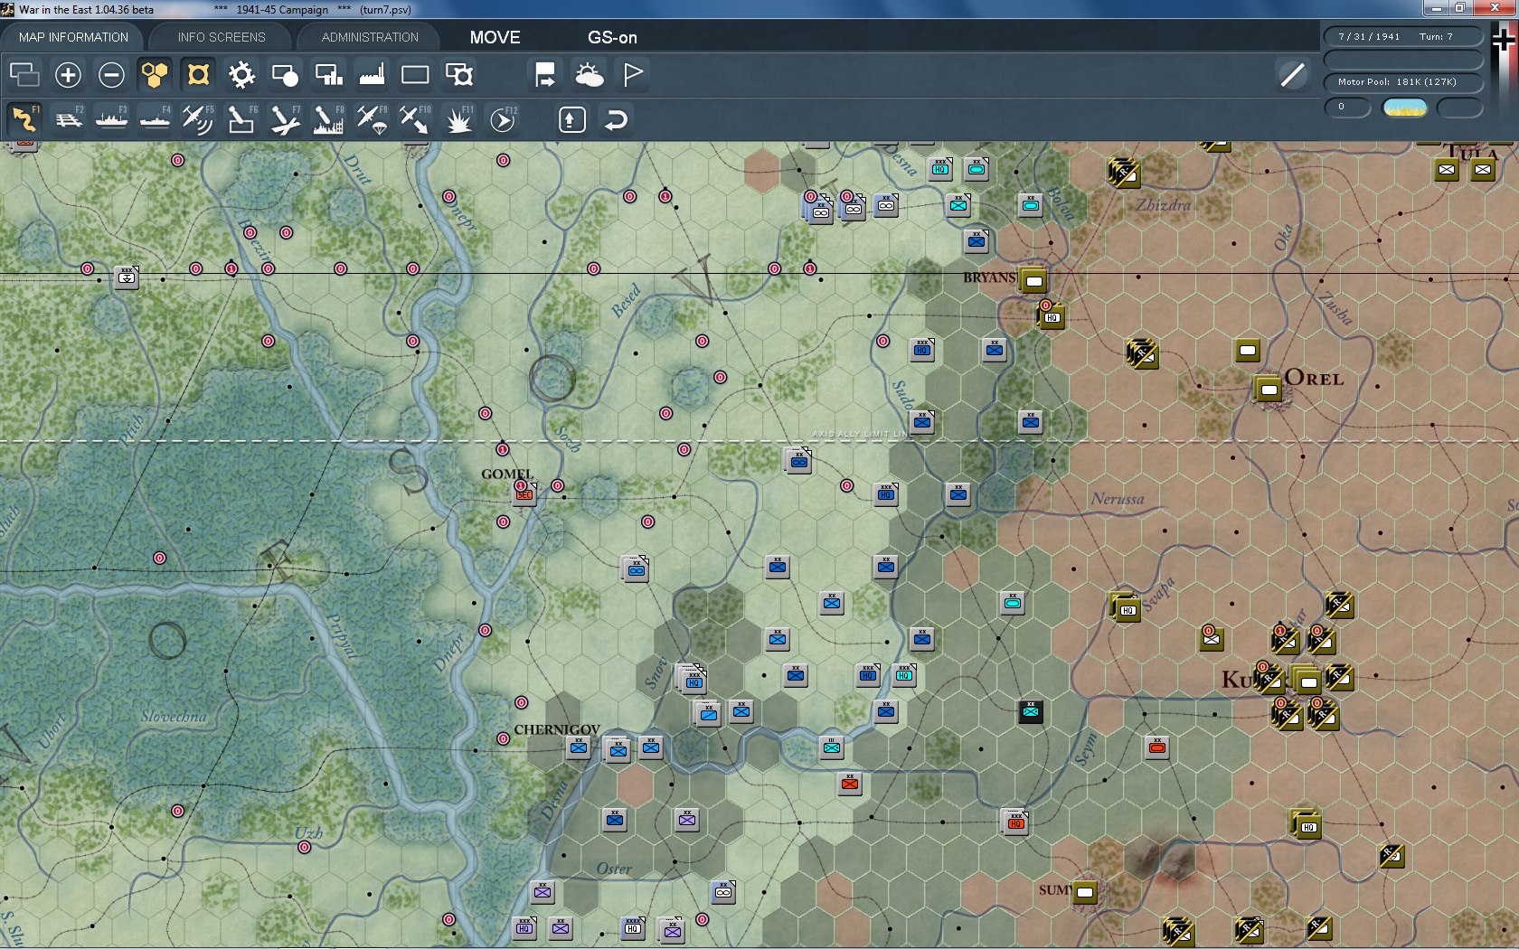
Task: Click the flag-with-arrow icon
Action: click(545, 74)
